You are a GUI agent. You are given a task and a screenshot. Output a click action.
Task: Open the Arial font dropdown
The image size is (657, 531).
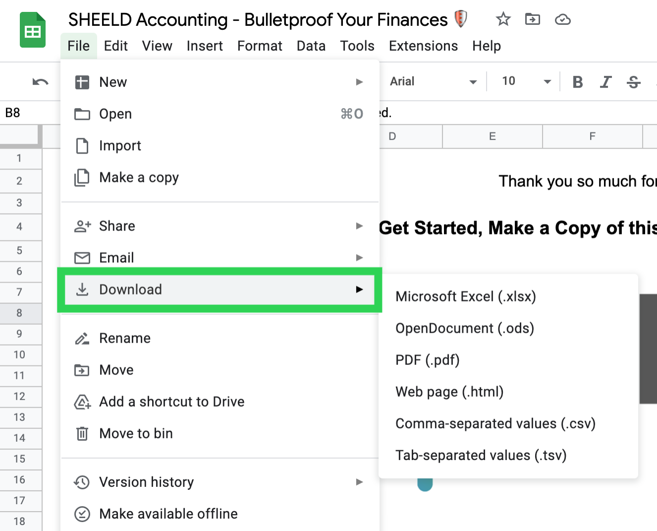(433, 82)
